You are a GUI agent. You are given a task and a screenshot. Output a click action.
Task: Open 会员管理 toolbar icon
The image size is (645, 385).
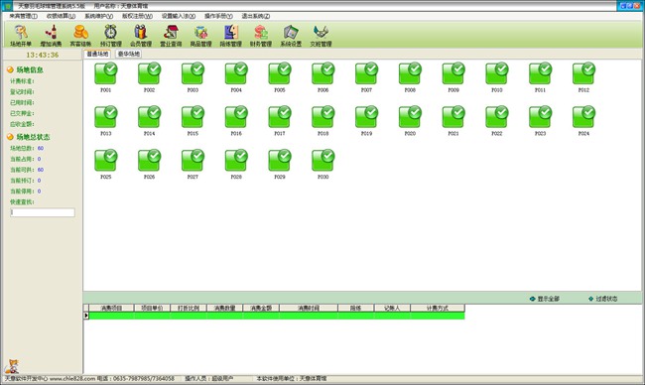(x=141, y=36)
